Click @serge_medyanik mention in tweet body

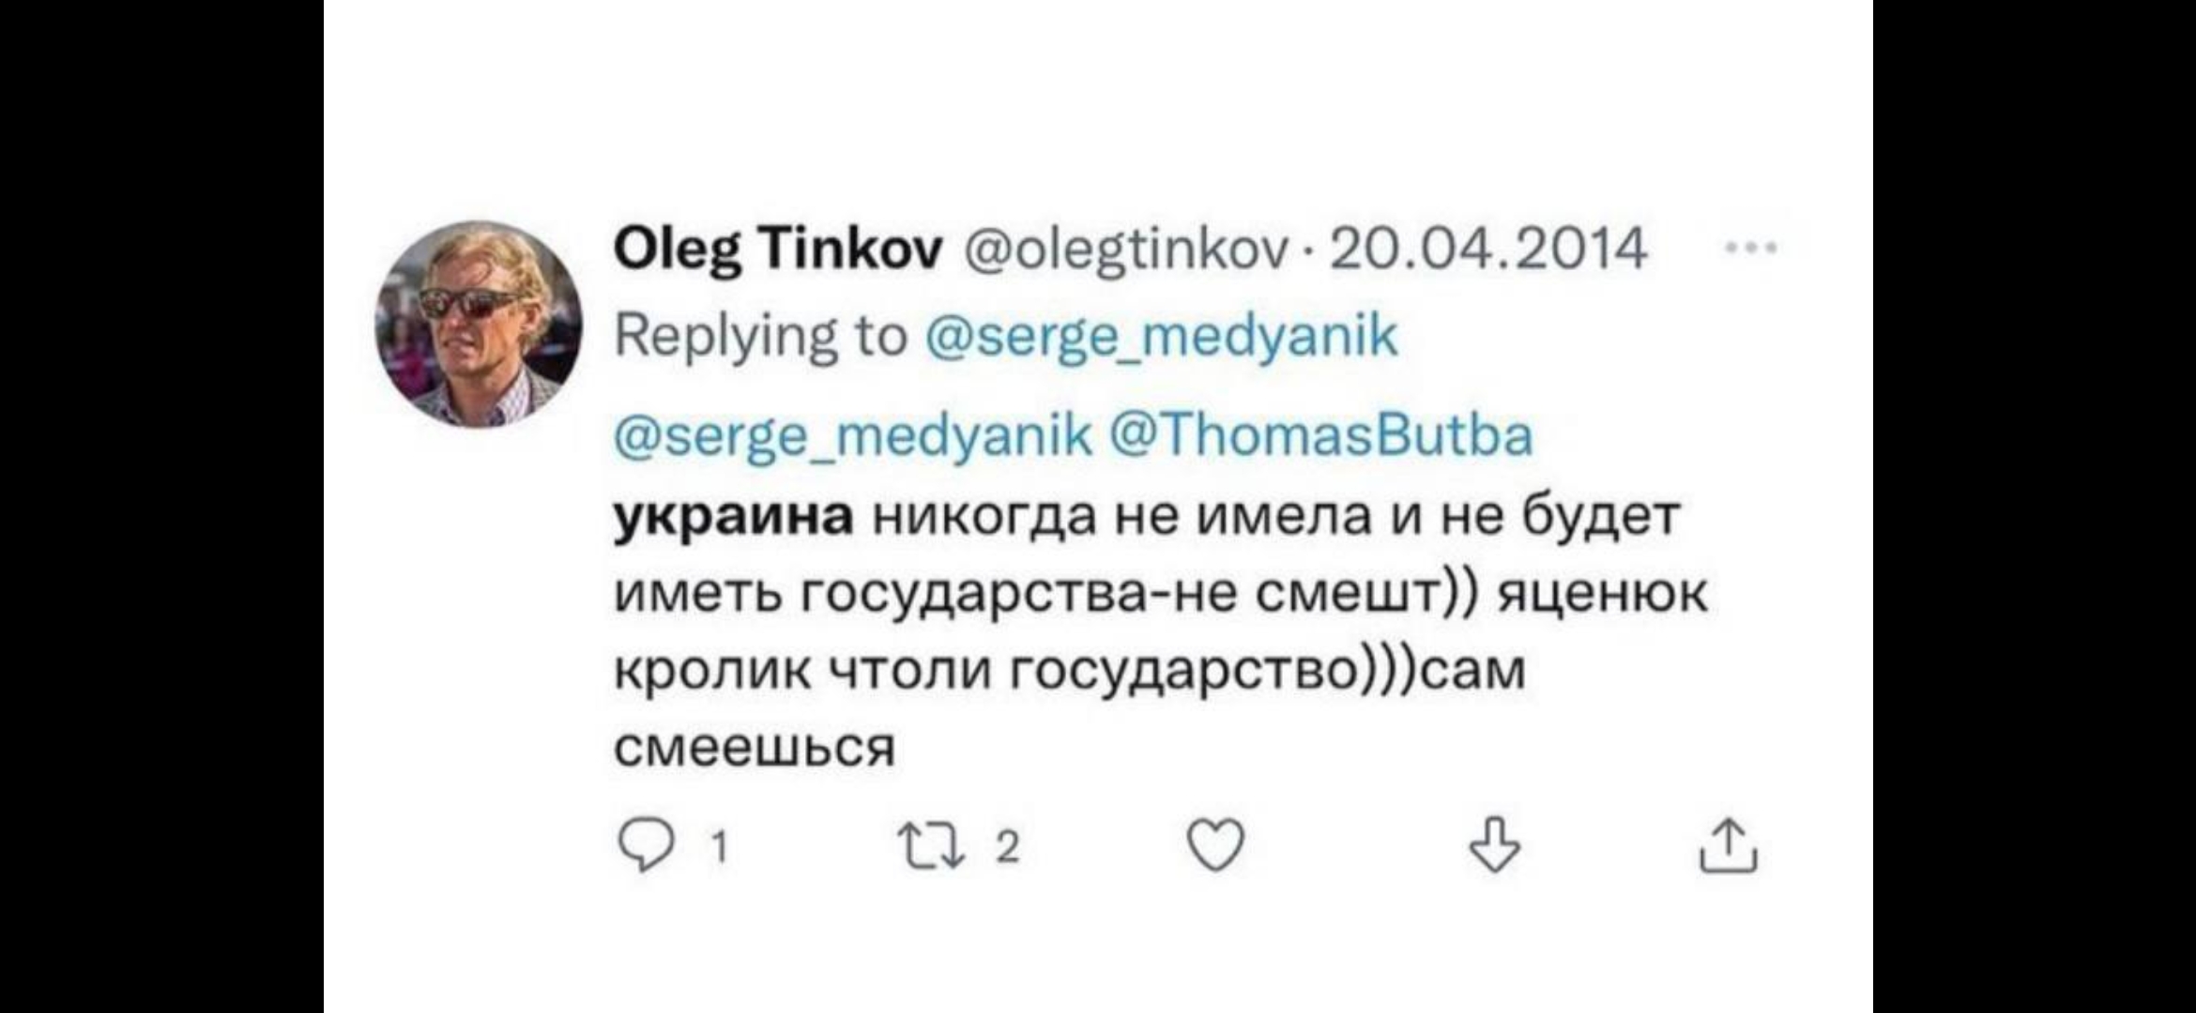click(852, 435)
